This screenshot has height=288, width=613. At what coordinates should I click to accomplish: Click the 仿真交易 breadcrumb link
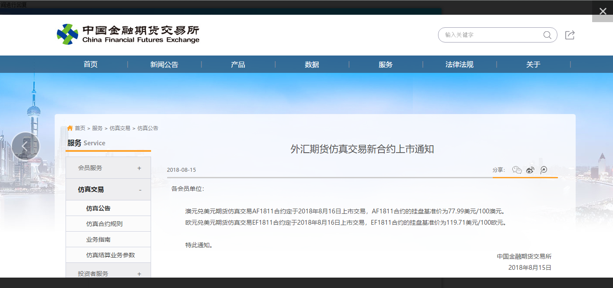(x=120, y=128)
